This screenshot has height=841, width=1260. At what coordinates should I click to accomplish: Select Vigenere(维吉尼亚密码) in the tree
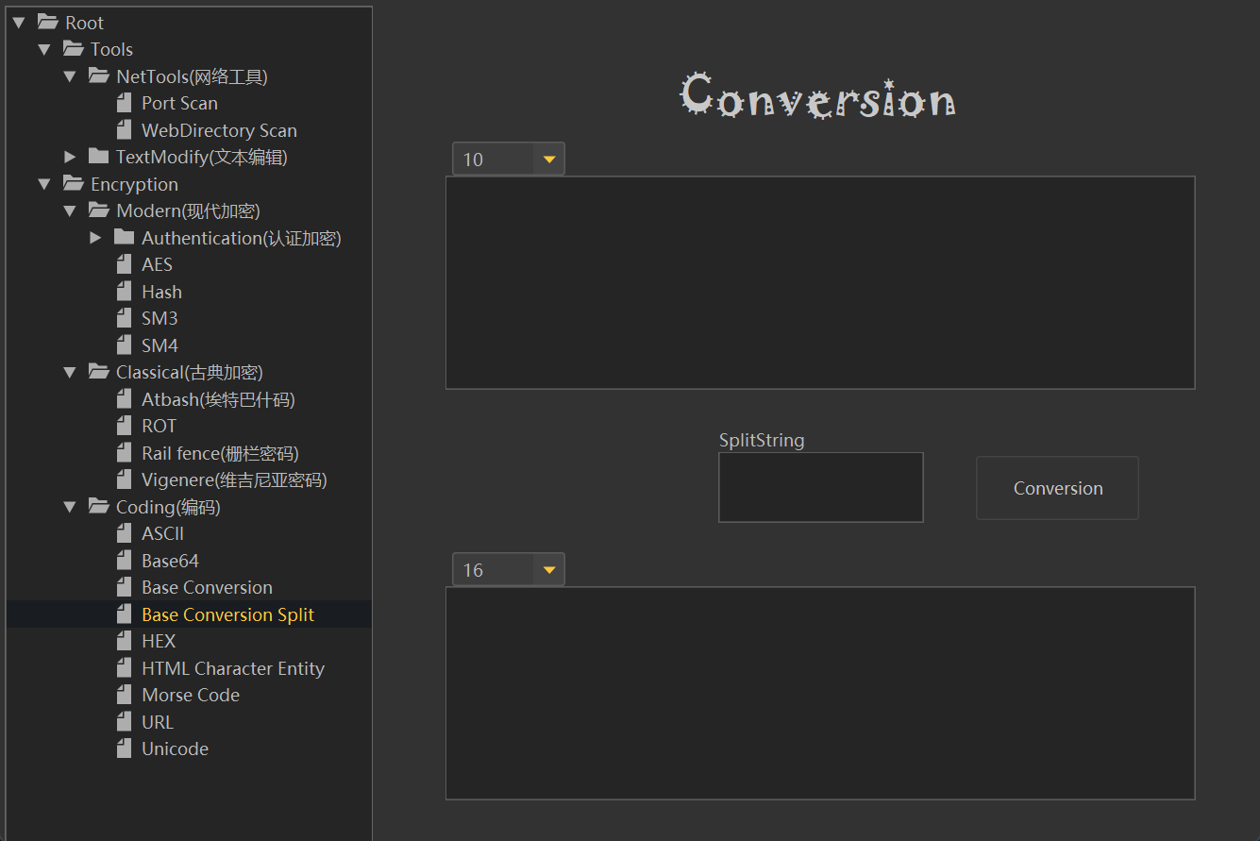234,479
